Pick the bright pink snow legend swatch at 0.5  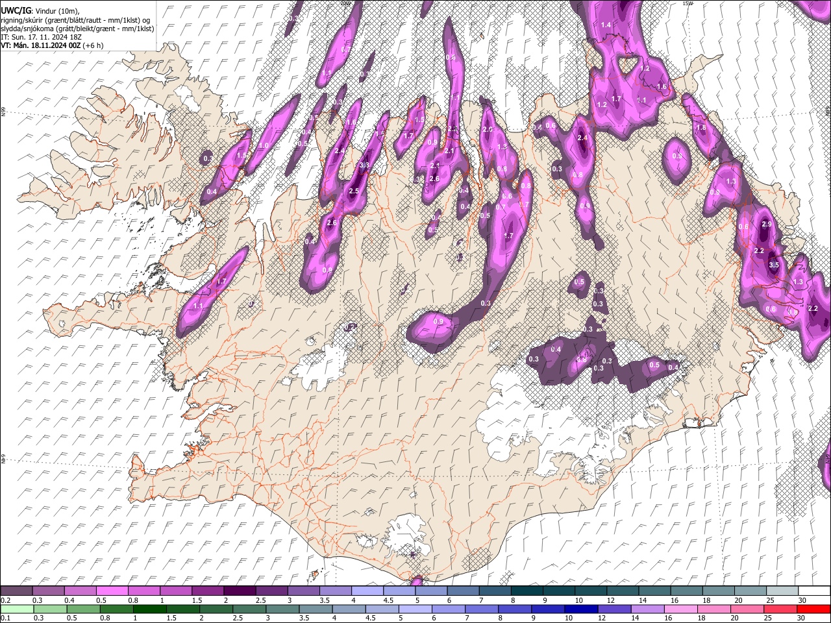pos(112,591)
